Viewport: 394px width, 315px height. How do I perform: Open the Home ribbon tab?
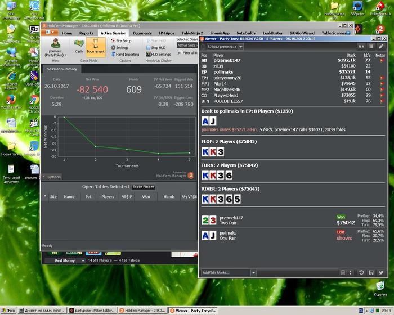[x=67, y=33]
